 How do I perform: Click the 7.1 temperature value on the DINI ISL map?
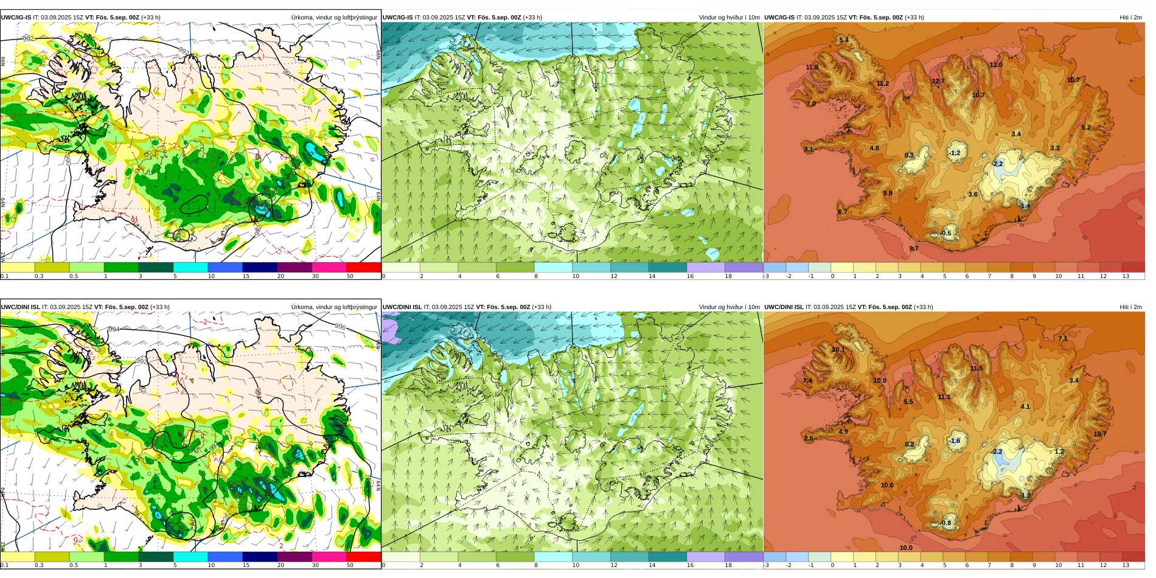[1063, 339]
